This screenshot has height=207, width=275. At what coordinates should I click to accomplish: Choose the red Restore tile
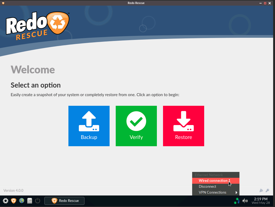[184, 126]
